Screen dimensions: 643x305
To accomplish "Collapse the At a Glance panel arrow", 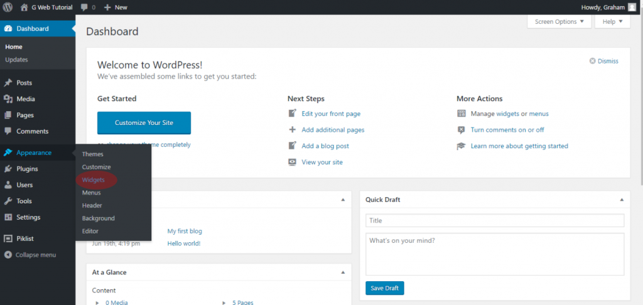I will pos(343,272).
